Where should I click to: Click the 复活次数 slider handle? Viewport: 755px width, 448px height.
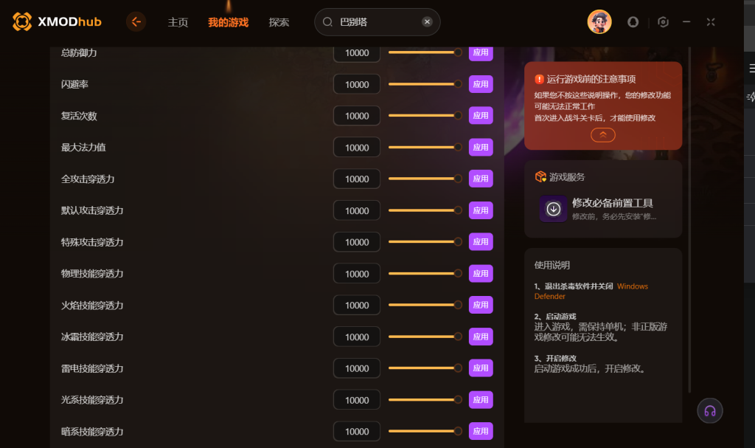click(458, 115)
